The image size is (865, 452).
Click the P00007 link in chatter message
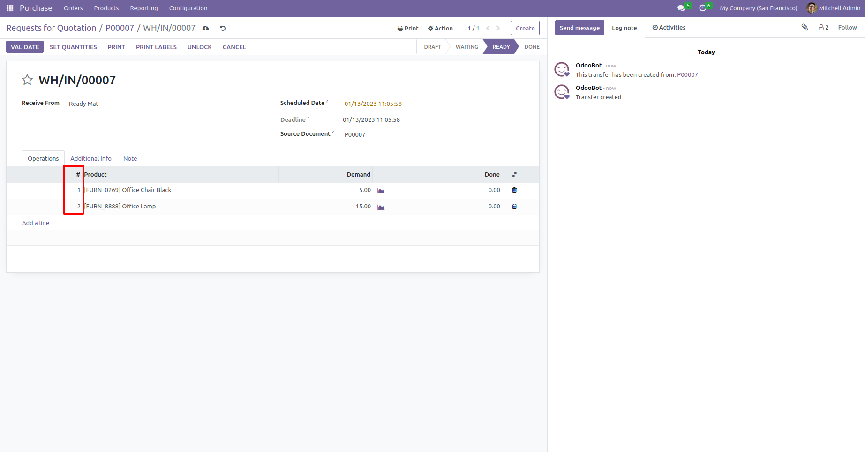[x=687, y=74]
